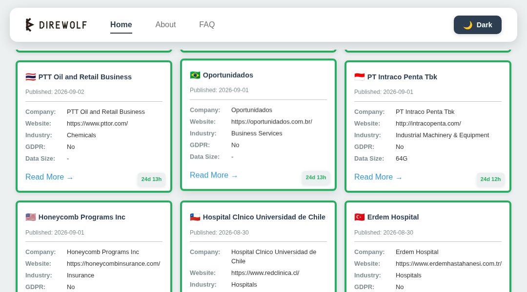
Task: Click Published: 2026-09-02 date text
Action: [55, 92]
